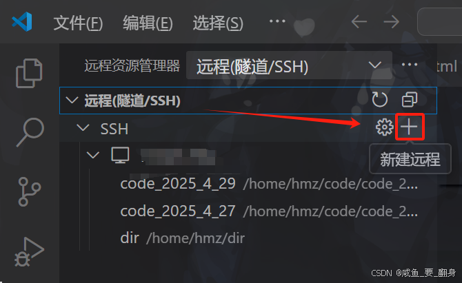
Task: Click the menu bar overflow ellipsis
Action: pyautogui.click(x=277, y=21)
